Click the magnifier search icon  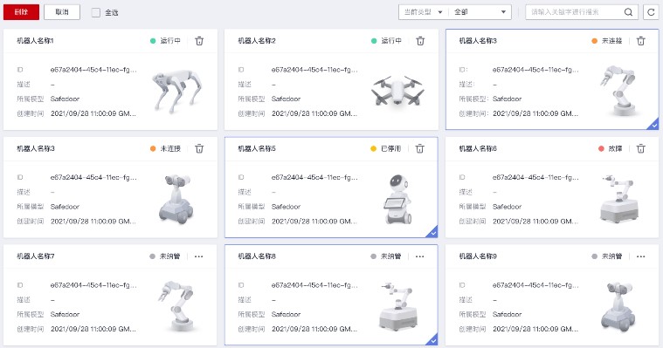[628, 12]
